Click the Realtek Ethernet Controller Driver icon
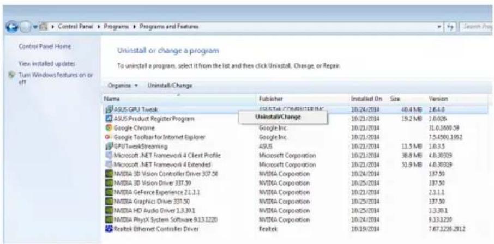494x244 pixels. click(x=109, y=229)
